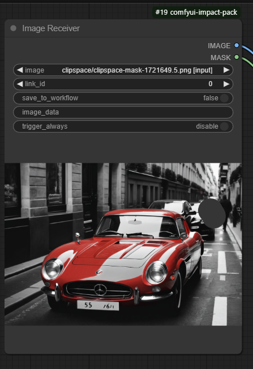Select next image with right arrow
The width and height of the screenshot is (253, 369).
pyautogui.click(x=226, y=70)
